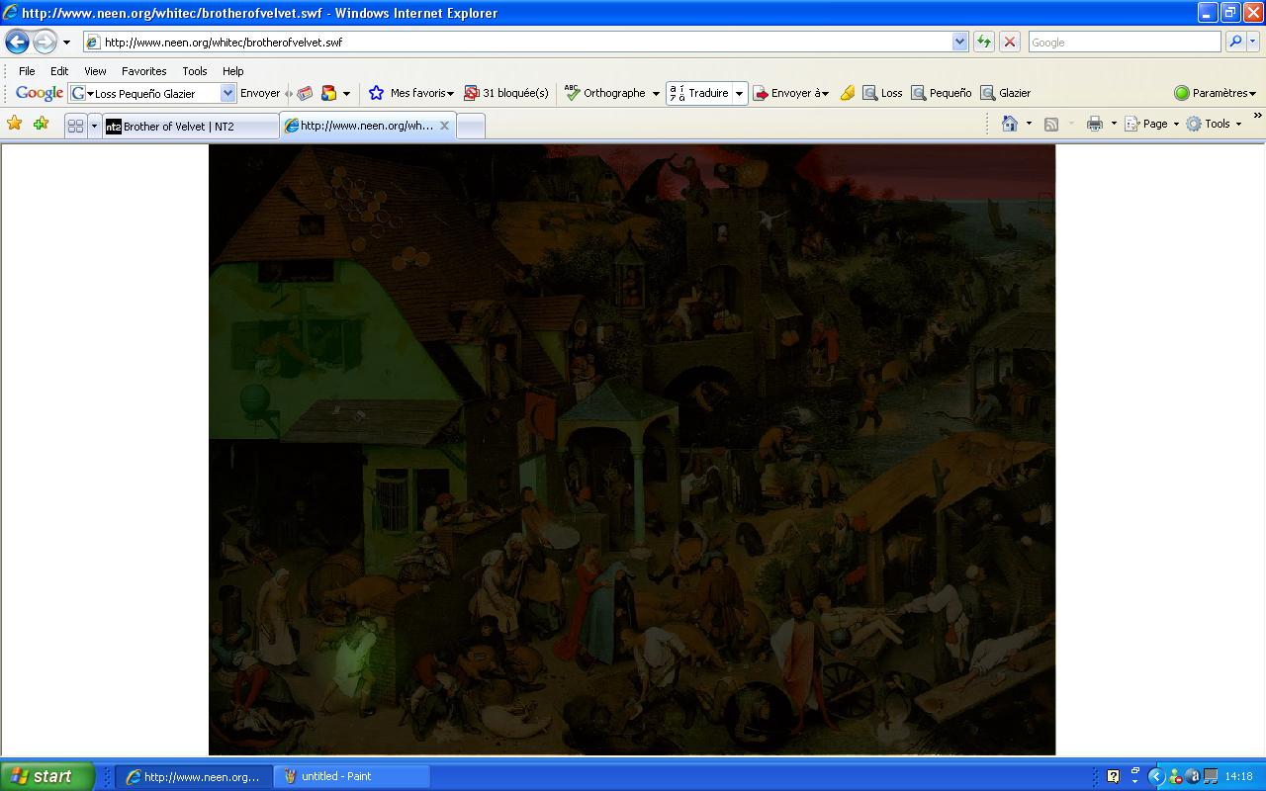
Task: Expand hidden tray icons arrow
Action: point(1155,776)
